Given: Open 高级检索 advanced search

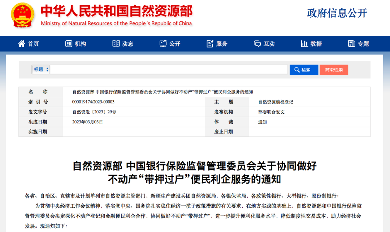Looking at the screenshot, I should 334,69.
